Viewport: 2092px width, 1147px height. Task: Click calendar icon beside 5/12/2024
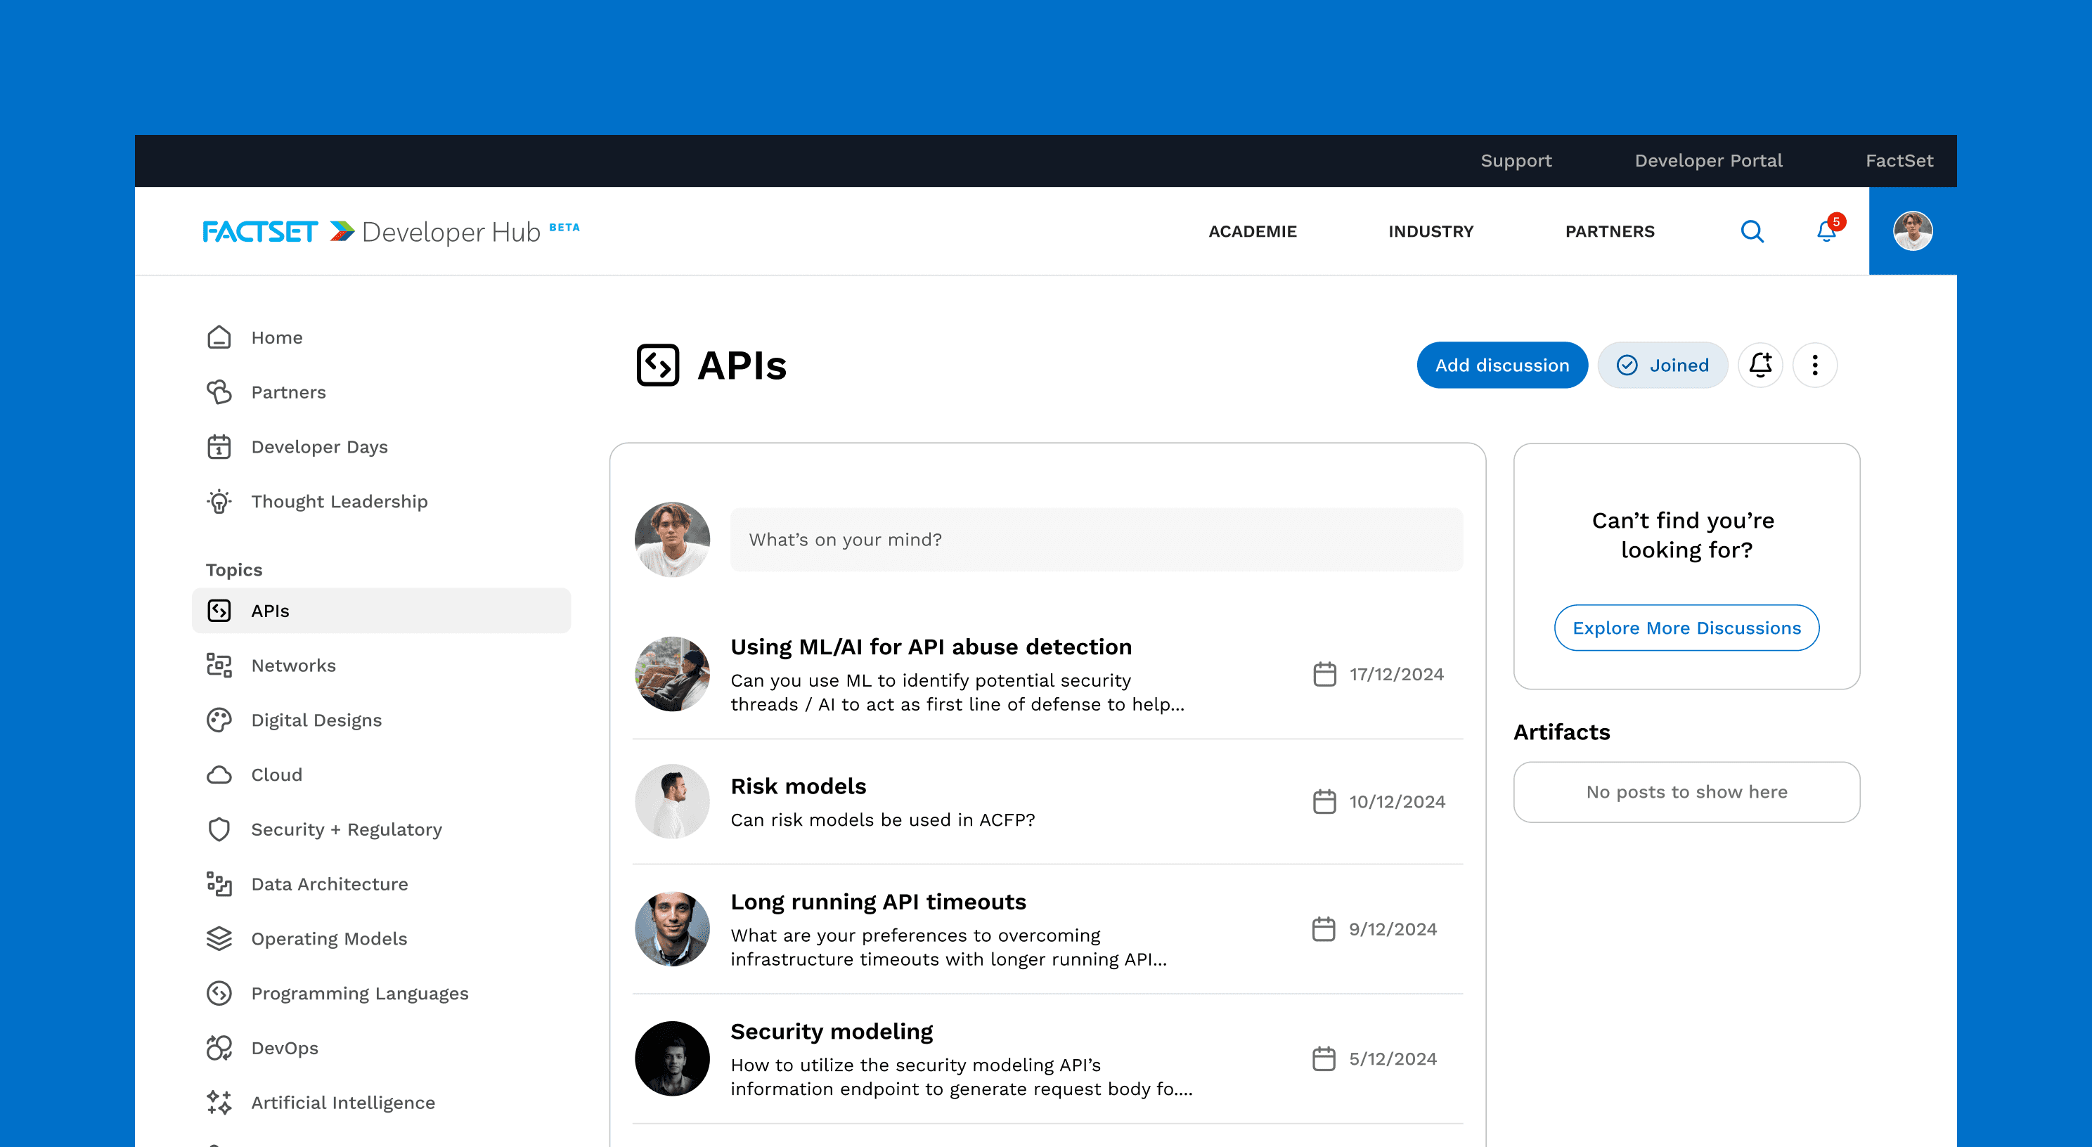pos(1324,1059)
